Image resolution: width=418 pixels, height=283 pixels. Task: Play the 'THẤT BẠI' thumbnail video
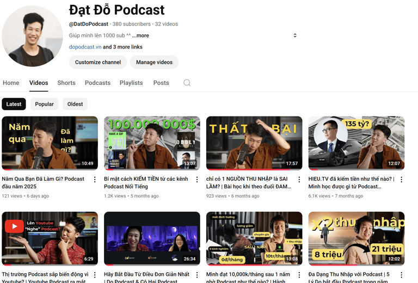tap(254, 143)
